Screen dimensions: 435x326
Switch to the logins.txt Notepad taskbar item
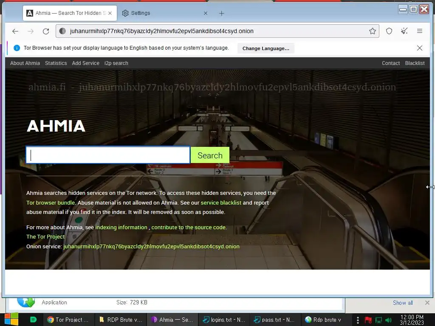coord(224,320)
